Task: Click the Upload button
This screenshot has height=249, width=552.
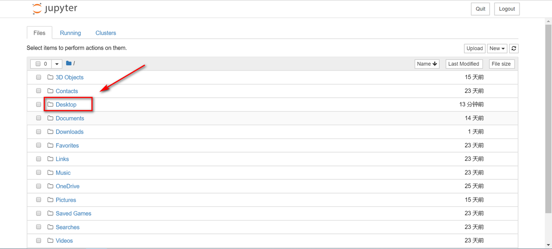Action: click(x=475, y=48)
